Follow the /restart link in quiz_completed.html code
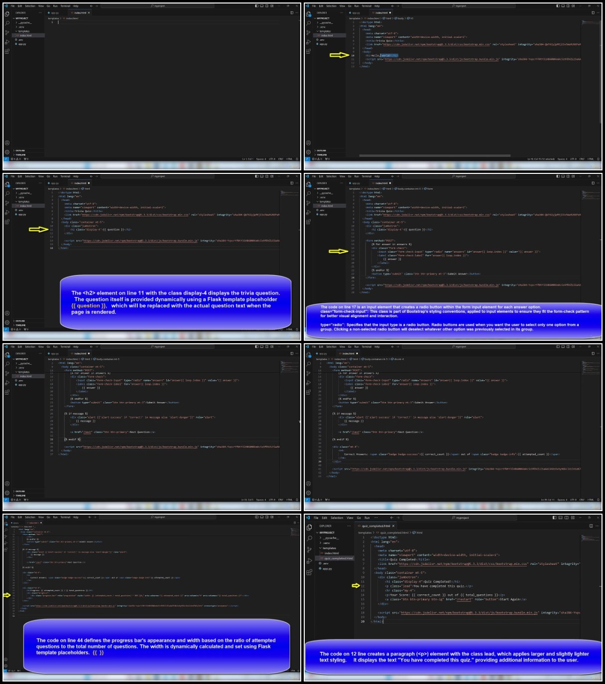Image resolution: width=605 pixels, height=684 pixels. (x=464, y=599)
